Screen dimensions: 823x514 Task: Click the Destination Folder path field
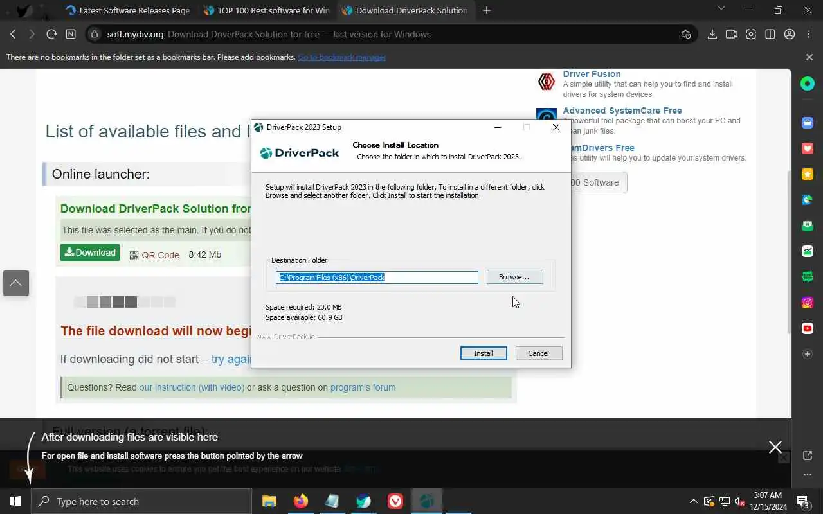click(377, 278)
